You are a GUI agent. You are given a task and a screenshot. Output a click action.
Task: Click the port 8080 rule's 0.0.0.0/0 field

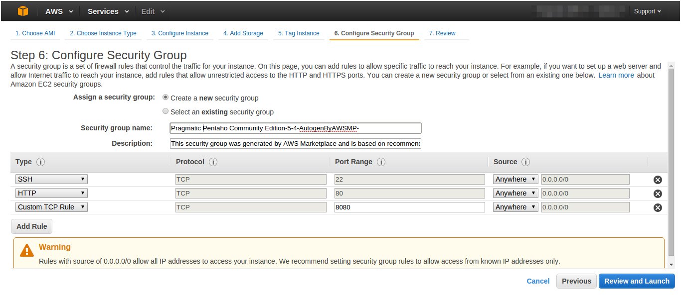click(x=585, y=207)
